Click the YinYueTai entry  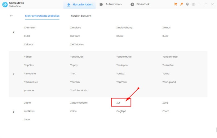tap(168, 65)
